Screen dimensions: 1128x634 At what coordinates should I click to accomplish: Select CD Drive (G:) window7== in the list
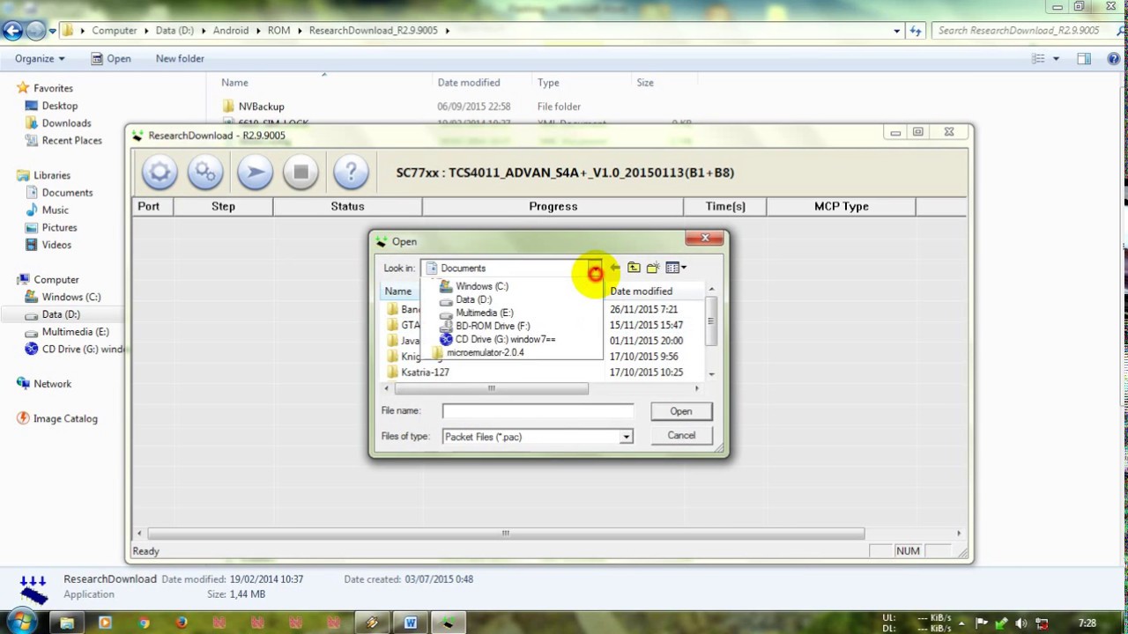click(x=505, y=339)
